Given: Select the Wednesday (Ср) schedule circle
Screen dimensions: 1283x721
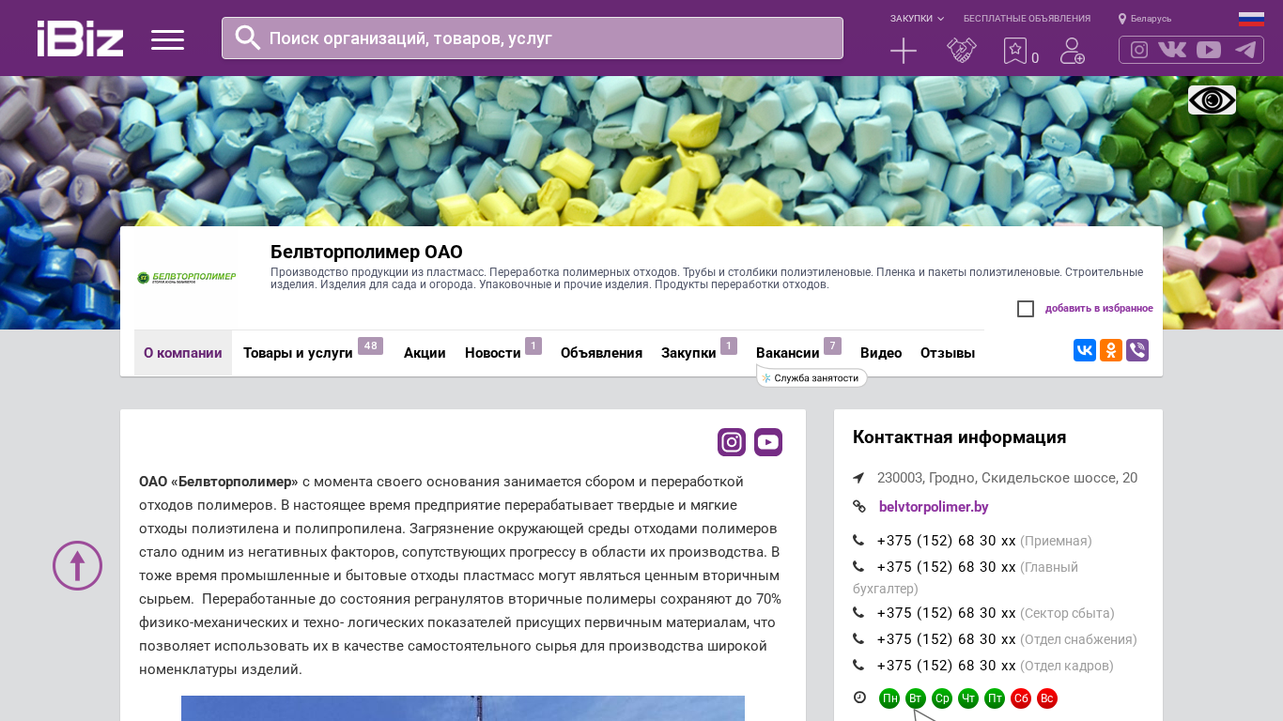Looking at the screenshot, I should (x=942, y=698).
